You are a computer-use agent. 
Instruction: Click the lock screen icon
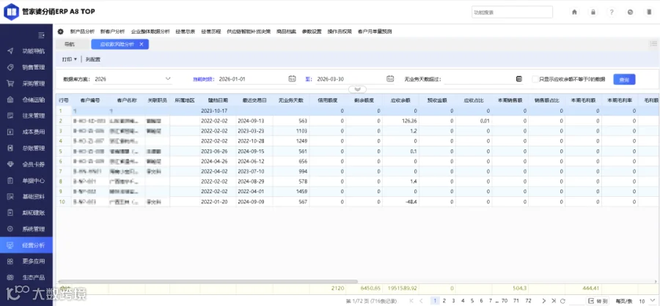click(593, 12)
